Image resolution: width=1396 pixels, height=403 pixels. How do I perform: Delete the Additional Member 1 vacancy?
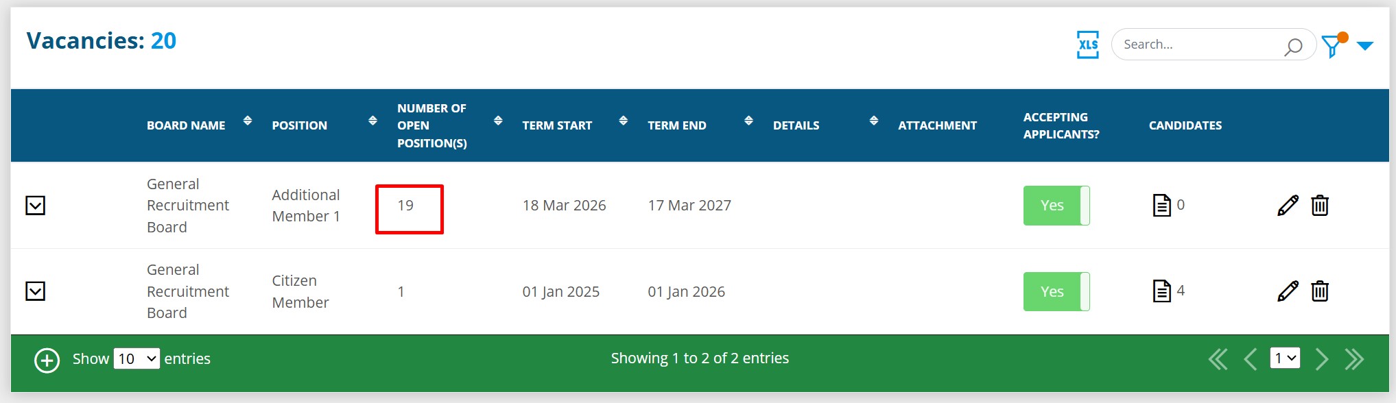coord(1320,206)
